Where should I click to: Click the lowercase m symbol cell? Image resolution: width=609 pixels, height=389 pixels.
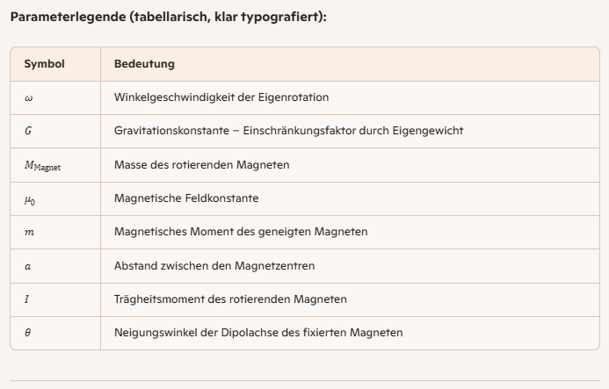coord(28,232)
